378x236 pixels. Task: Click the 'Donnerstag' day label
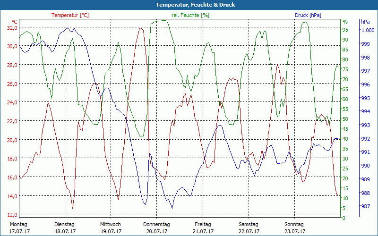click(x=156, y=224)
